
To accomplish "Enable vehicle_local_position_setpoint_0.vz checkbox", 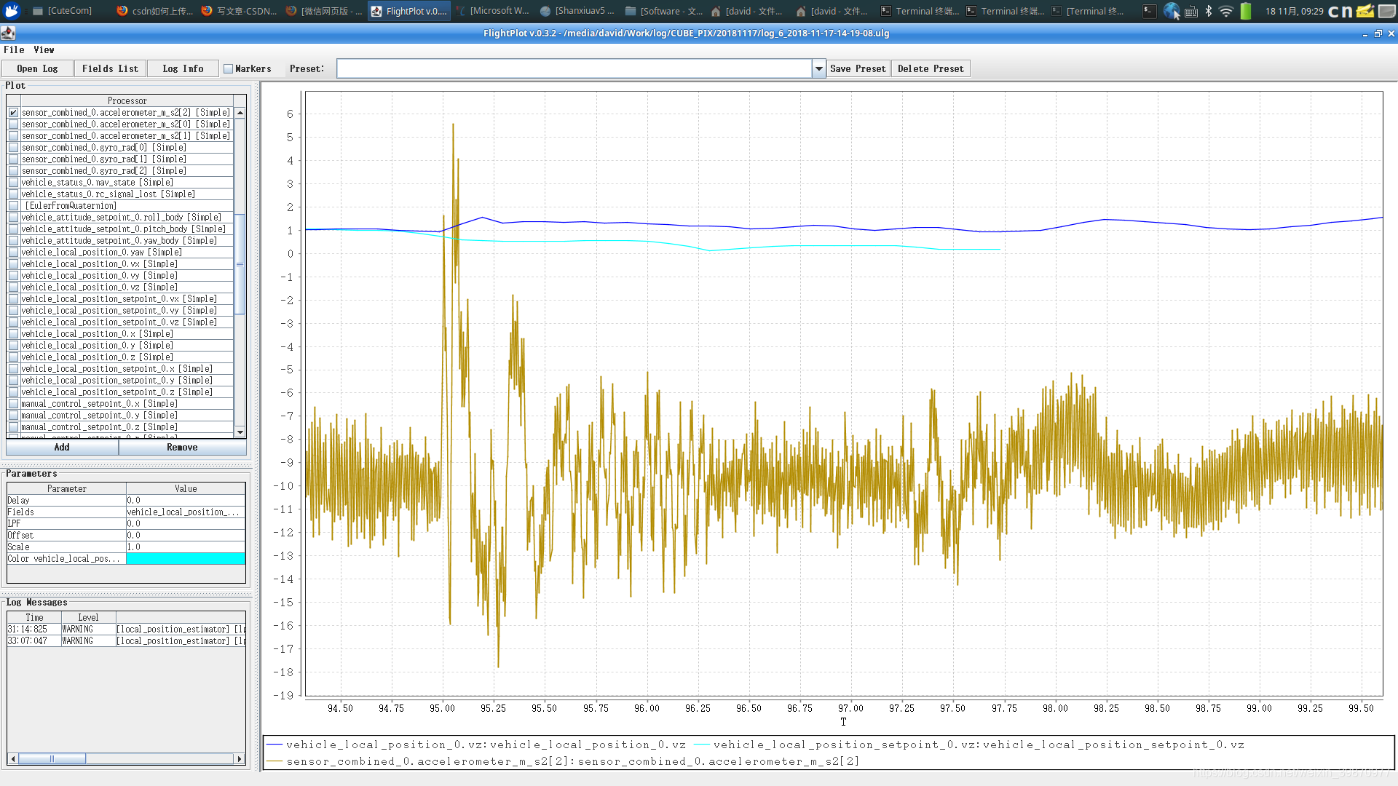I will [x=14, y=322].
